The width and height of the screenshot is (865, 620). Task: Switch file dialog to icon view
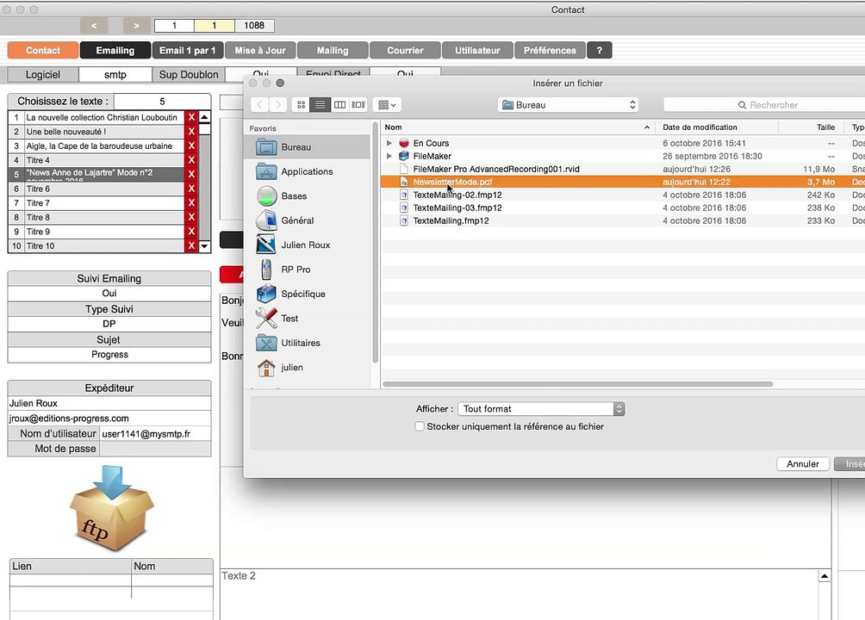pos(302,105)
